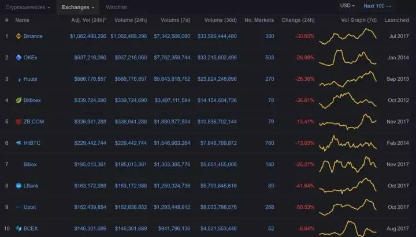The height and width of the screenshot is (237, 416).
Task: Open the Bitfinex exchange link
Action: tap(32, 100)
